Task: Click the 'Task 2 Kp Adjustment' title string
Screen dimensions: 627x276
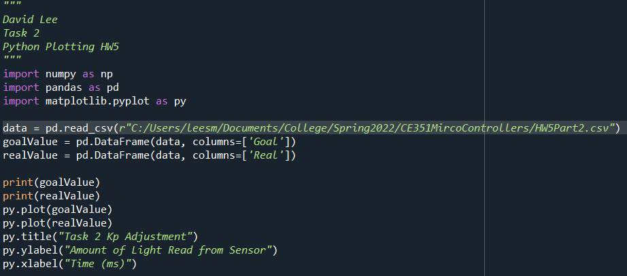Action: [127, 236]
